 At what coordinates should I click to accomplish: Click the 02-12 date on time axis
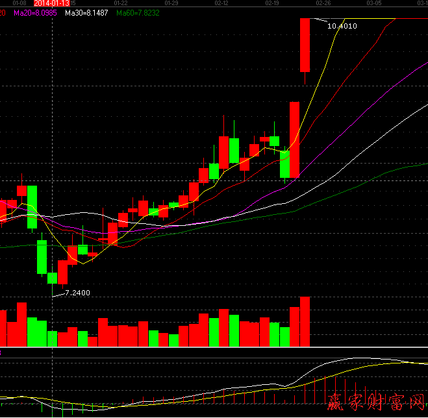tap(221, 3)
